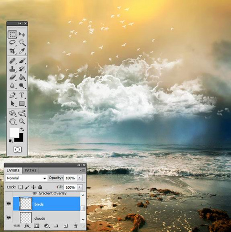Select the Clone Stamp tool
Viewport: 231px width, 232px height.
pyautogui.click(x=12, y=69)
